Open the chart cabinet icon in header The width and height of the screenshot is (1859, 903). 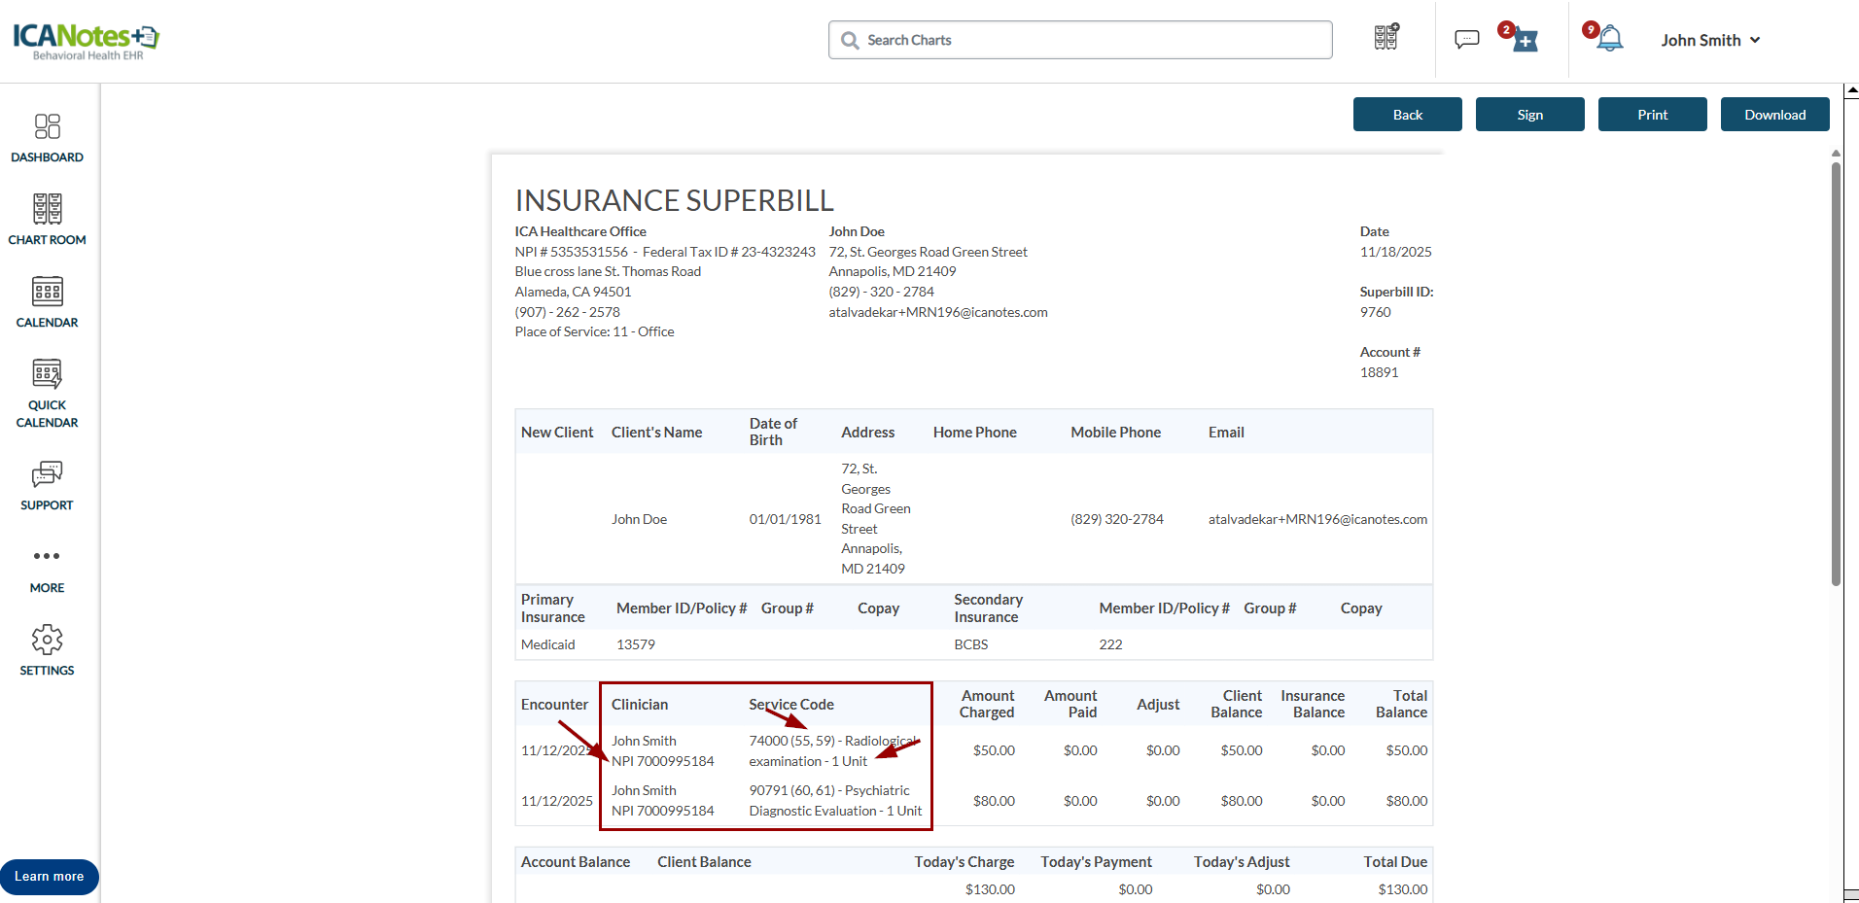1385,38
